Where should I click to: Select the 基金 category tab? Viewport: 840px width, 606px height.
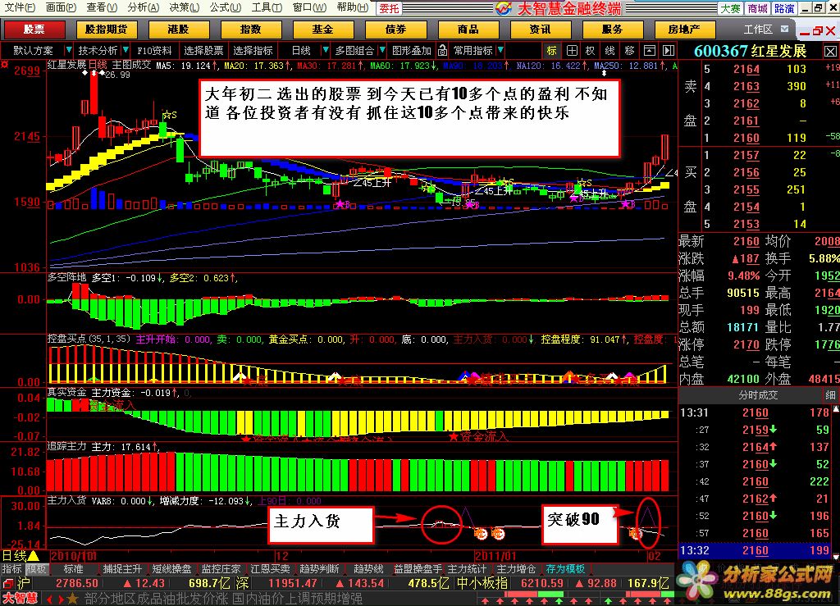pos(323,30)
